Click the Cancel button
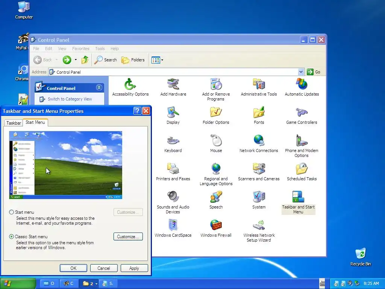Viewport: 385px width, 289px height. 104,268
